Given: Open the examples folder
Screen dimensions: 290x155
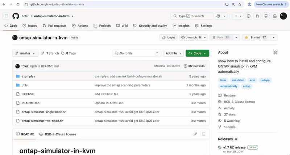Looking at the screenshot, I should point(28,76).
